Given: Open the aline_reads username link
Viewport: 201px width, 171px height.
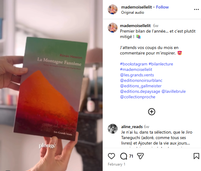Looking at the screenshot, I should 132,127.
